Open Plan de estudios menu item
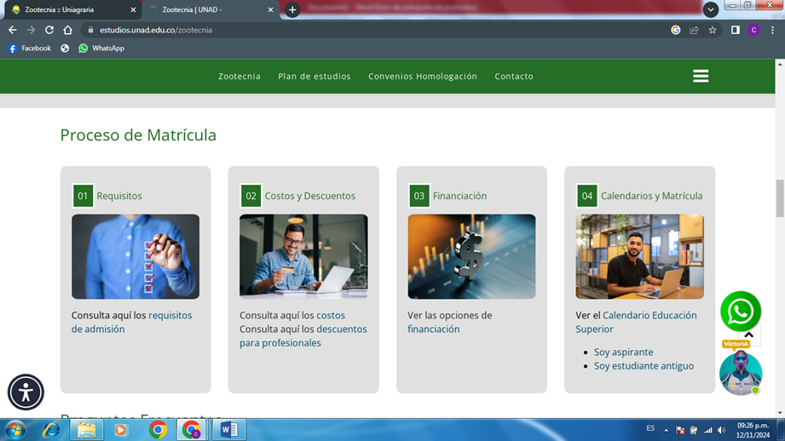Image resolution: width=785 pixels, height=441 pixels. click(314, 77)
